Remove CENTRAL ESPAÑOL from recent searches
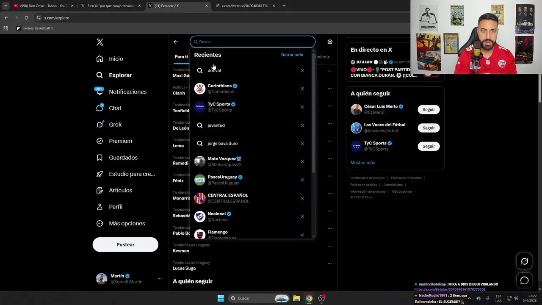Viewport: 542px width, 305px height. coord(302,198)
